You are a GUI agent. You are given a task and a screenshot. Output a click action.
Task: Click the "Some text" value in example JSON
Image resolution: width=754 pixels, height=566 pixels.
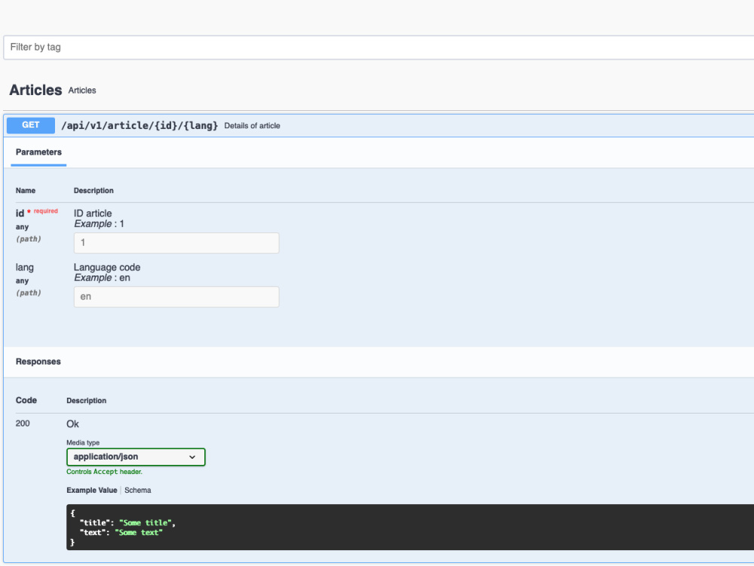pos(139,532)
